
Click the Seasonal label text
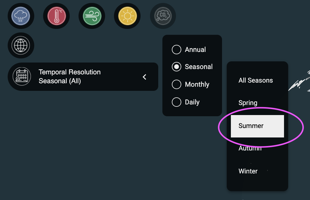[199, 67]
